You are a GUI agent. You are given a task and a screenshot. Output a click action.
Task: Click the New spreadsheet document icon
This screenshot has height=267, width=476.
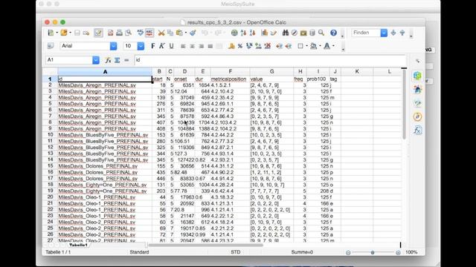tap(51, 33)
